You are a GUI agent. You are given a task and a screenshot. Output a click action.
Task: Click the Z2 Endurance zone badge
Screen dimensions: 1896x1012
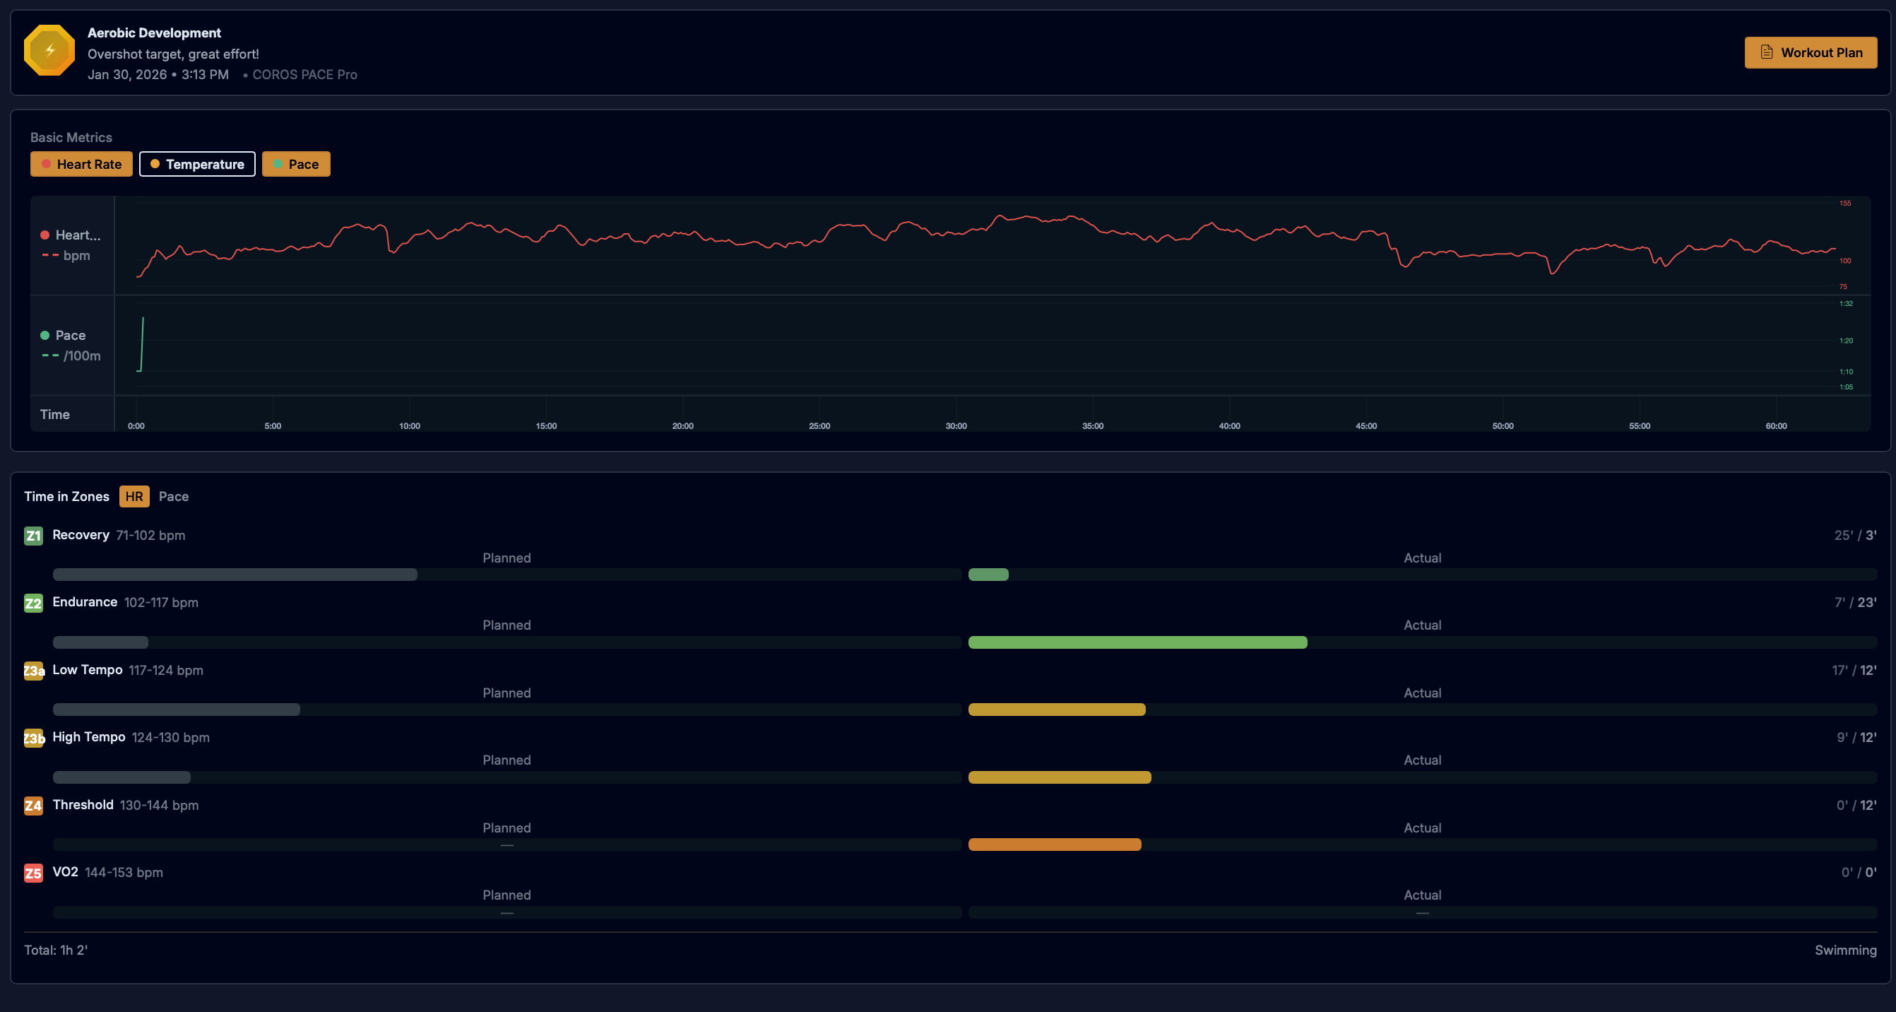click(x=33, y=604)
